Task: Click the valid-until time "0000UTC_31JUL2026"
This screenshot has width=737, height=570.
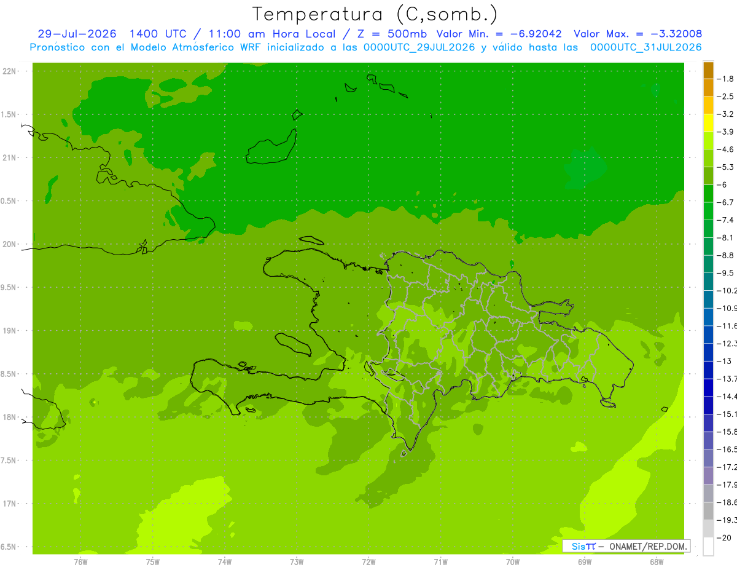Action: pyautogui.click(x=646, y=47)
